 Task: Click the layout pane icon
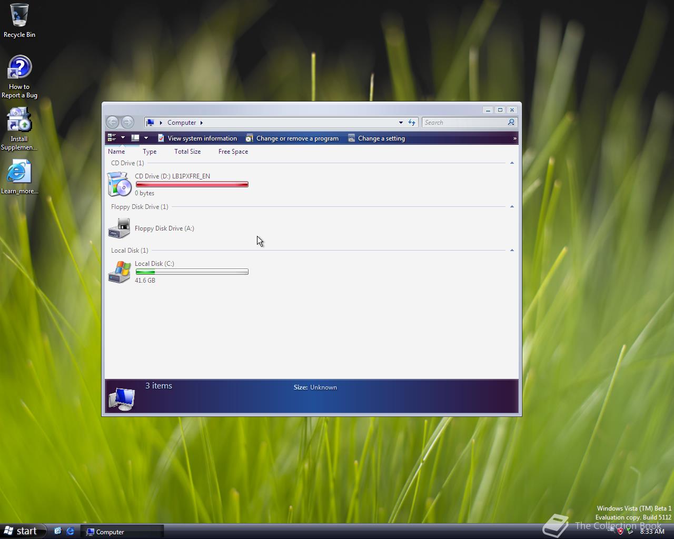135,138
